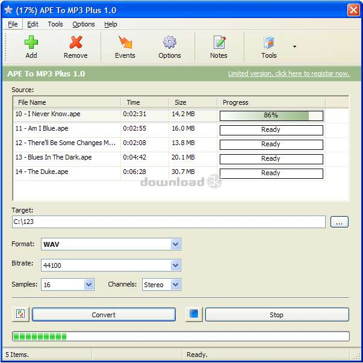363x363 pixels.
Task: Open the Tools menu
Action: pyautogui.click(x=55, y=24)
